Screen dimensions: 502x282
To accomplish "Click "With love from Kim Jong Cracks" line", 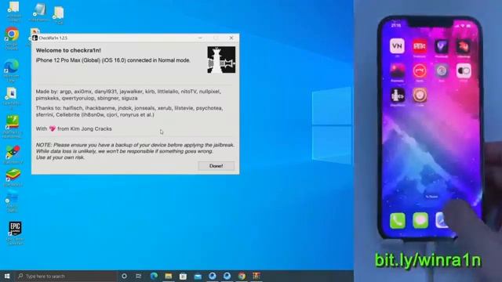I will pos(74,128).
